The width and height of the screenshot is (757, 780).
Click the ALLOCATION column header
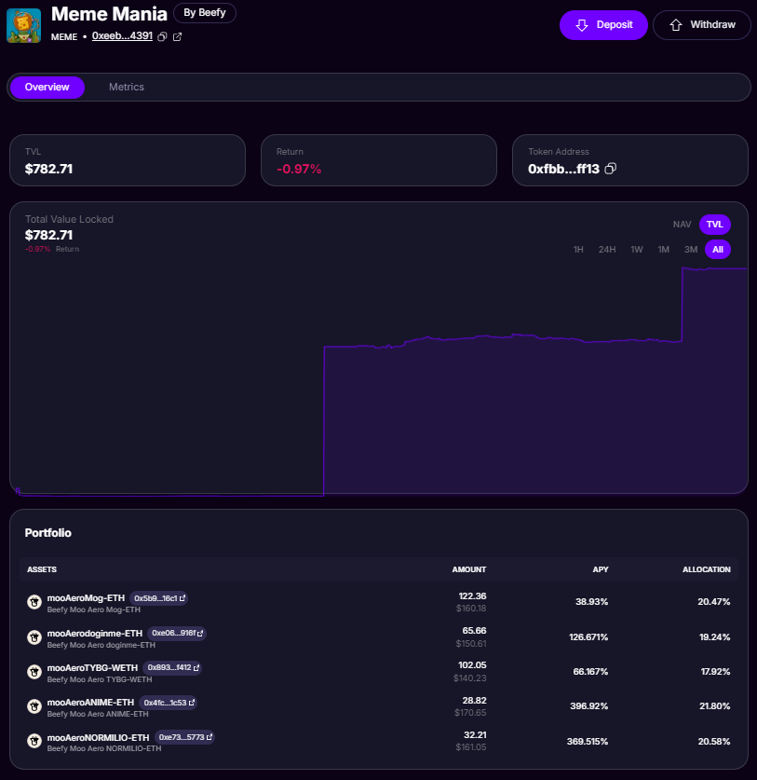click(707, 569)
